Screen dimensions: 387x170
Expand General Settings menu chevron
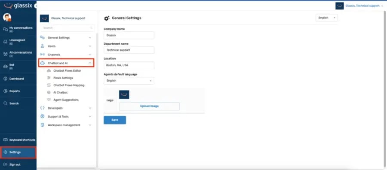90,38
